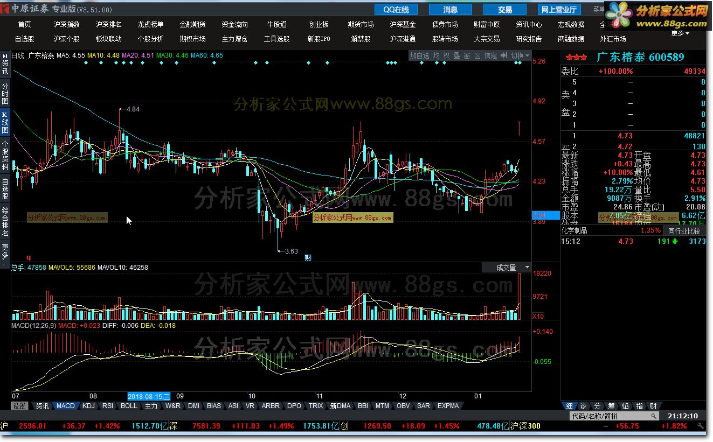Click the 区 range icon in chart toolbar

[477, 55]
